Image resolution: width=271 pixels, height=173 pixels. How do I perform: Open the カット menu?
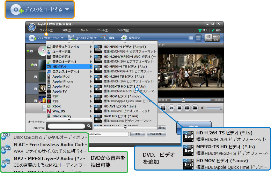[84, 30]
